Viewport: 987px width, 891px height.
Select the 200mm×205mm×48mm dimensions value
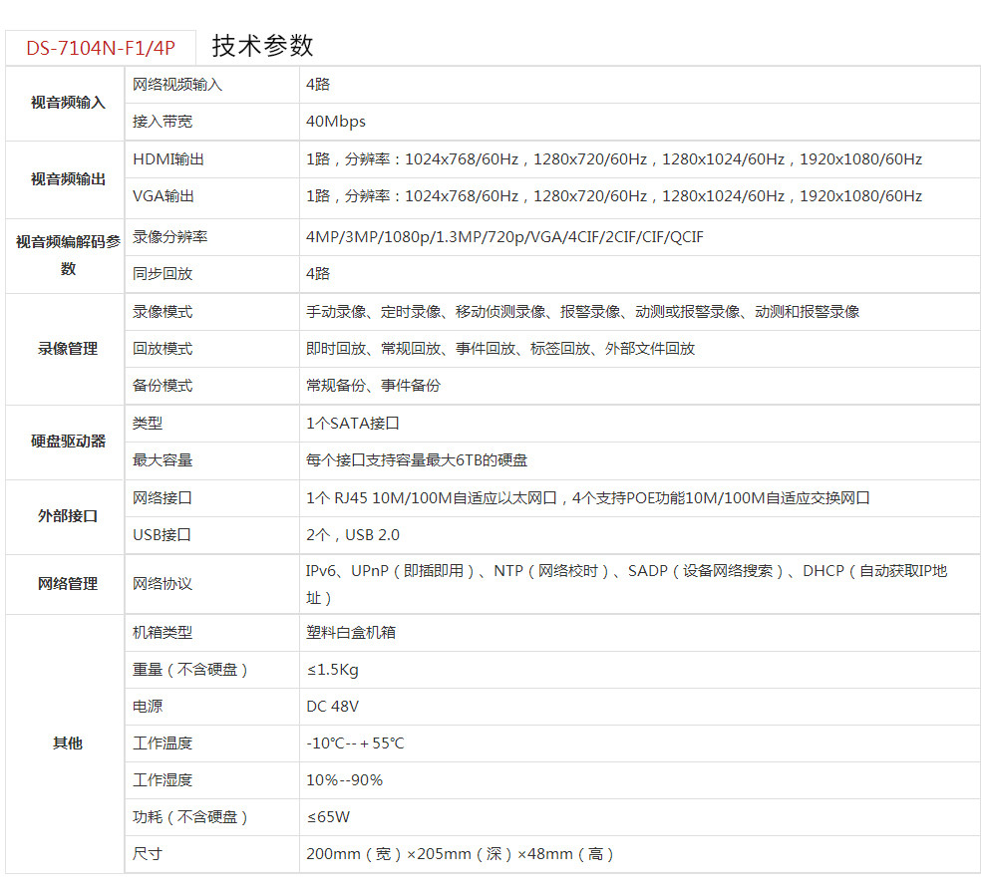tap(461, 854)
